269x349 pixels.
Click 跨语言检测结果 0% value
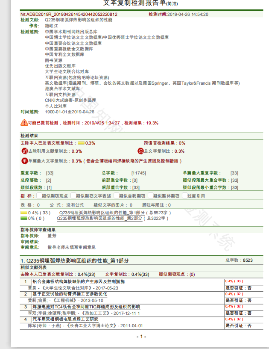pos(182,143)
